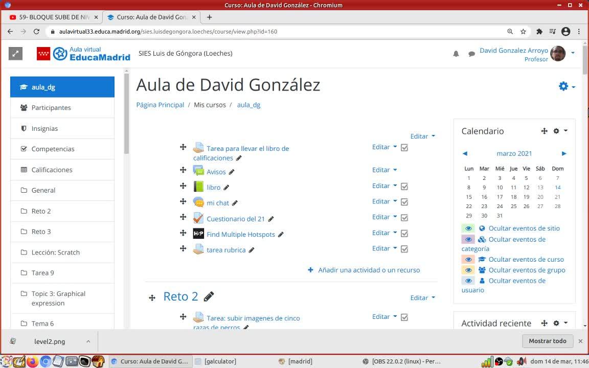Click the move handle of Reto 2 section
Viewport: 589px width, 368px height.
152,298
